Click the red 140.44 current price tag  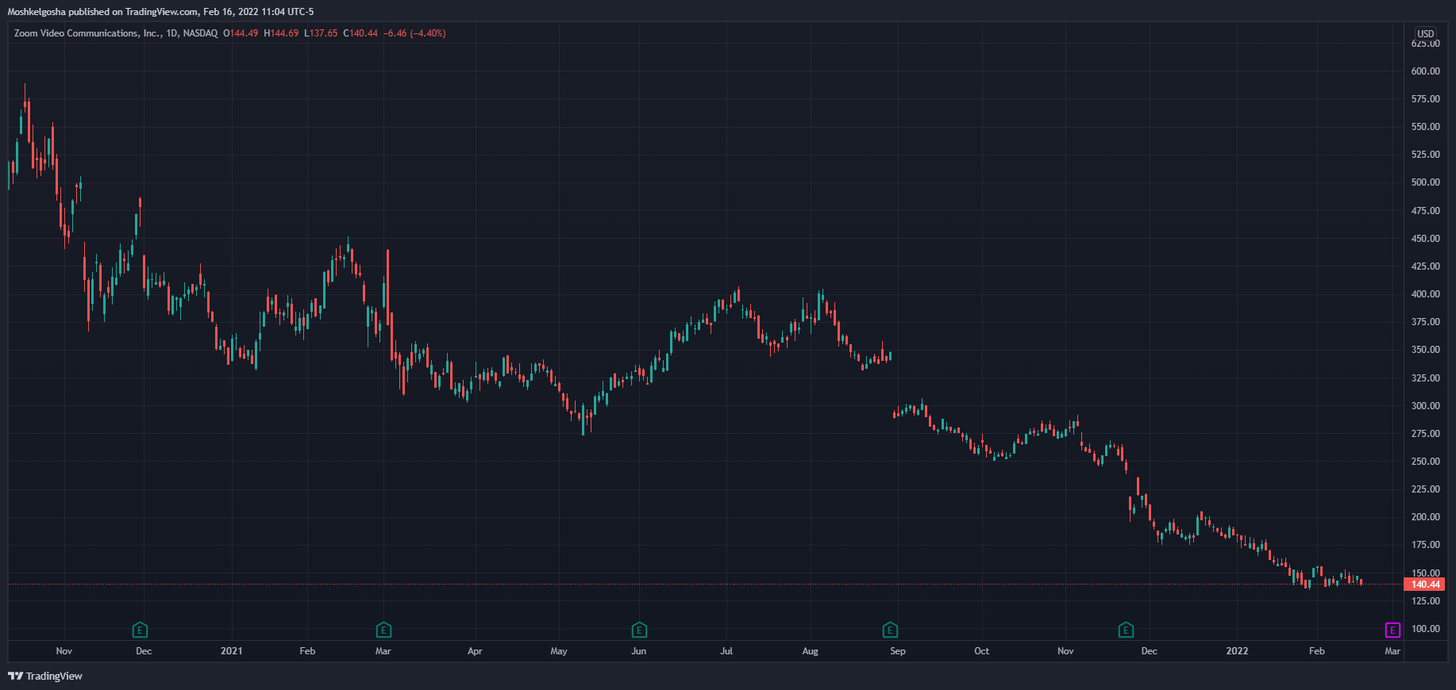[x=1425, y=585]
